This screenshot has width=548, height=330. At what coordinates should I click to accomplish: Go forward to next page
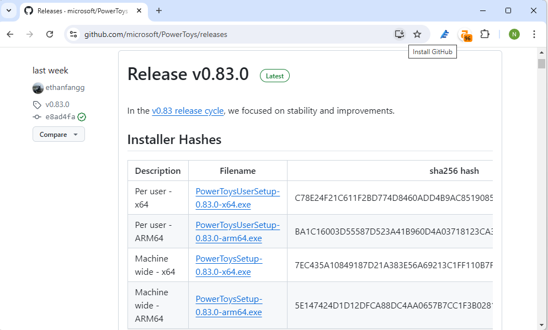click(30, 34)
